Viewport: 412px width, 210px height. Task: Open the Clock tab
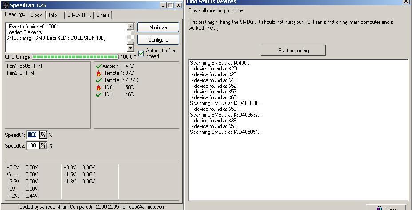tap(36, 15)
